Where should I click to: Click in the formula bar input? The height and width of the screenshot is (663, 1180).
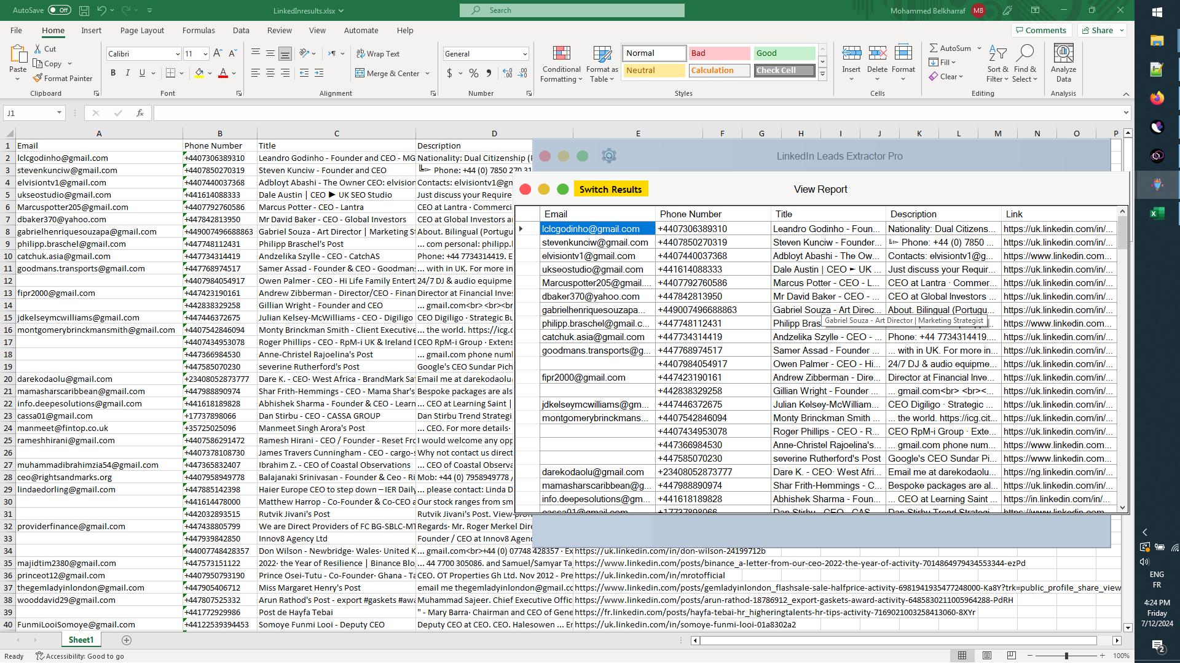click(637, 113)
